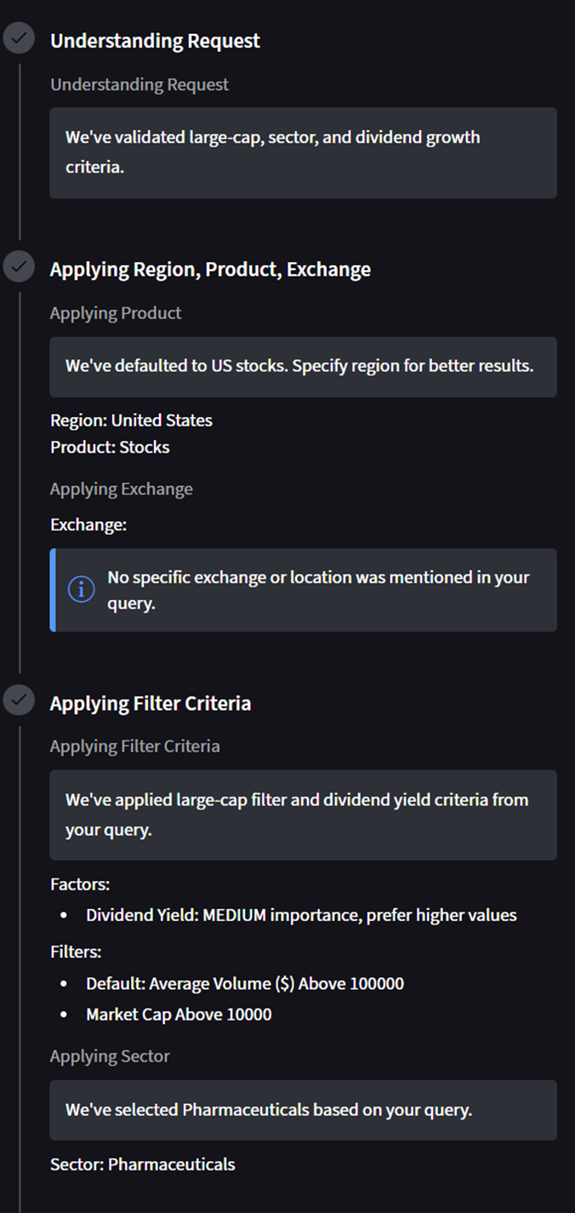Collapse the Applying Filter Criteria step heading

pyautogui.click(x=150, y=703)
